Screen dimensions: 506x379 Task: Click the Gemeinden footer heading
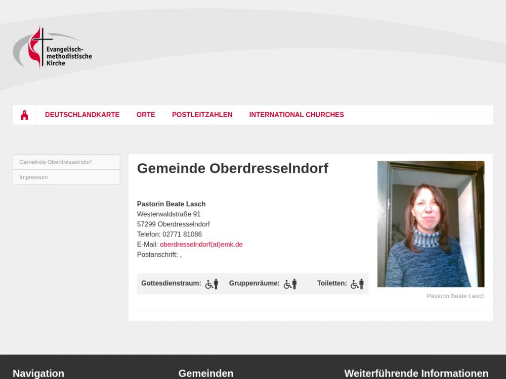[206, 373]
